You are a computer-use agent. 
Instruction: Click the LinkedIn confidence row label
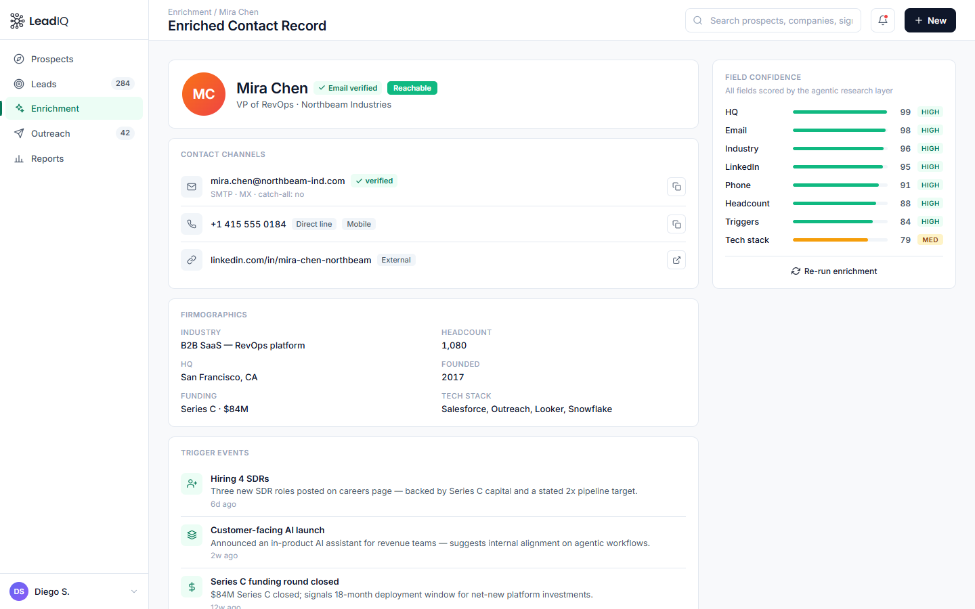pos(742,167)
